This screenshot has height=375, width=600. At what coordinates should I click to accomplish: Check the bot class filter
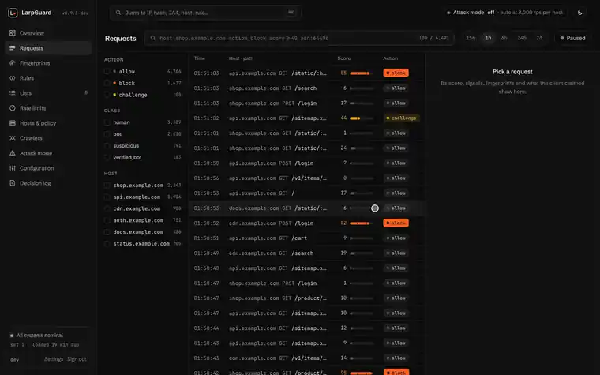tap(107, 134)
